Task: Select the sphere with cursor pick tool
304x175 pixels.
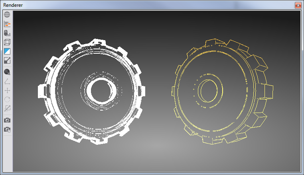Action: click(7, 72)
